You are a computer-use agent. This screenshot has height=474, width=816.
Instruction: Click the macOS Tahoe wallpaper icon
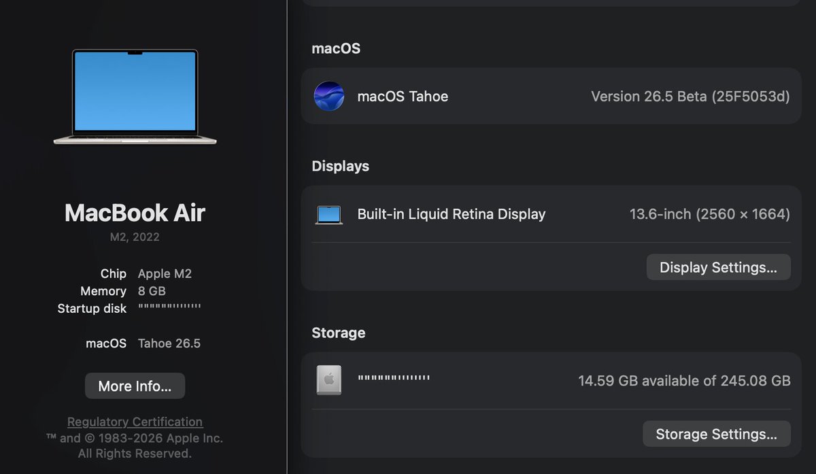328,96
